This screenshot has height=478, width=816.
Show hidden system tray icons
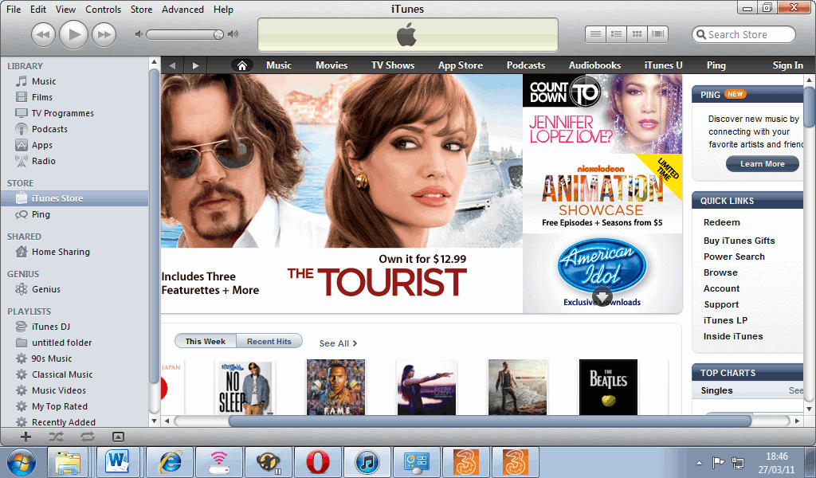pyautogui.click(x=699, y=462)
